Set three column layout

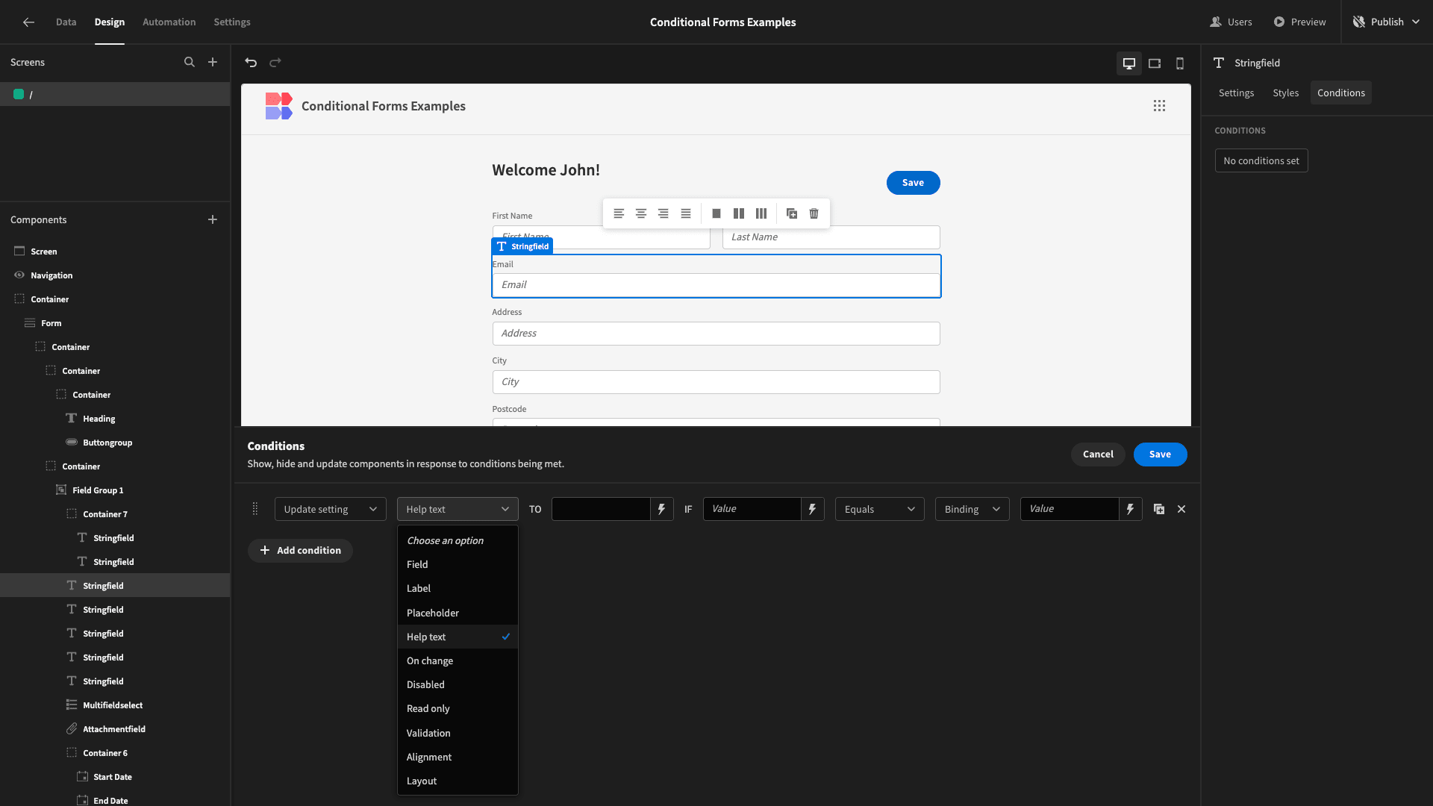(x=761, y=213)
